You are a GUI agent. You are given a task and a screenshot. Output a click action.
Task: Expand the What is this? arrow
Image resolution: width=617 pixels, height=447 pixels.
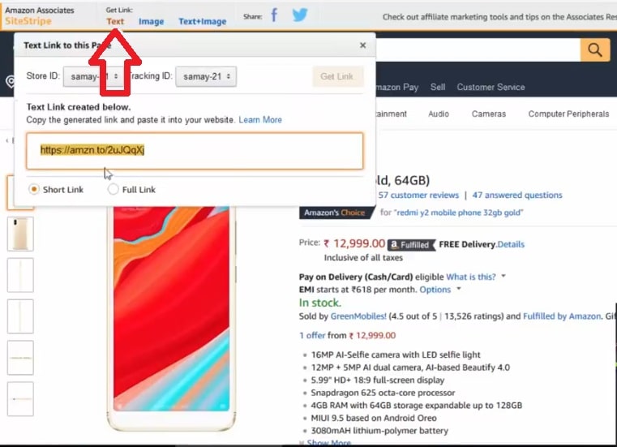503,277
